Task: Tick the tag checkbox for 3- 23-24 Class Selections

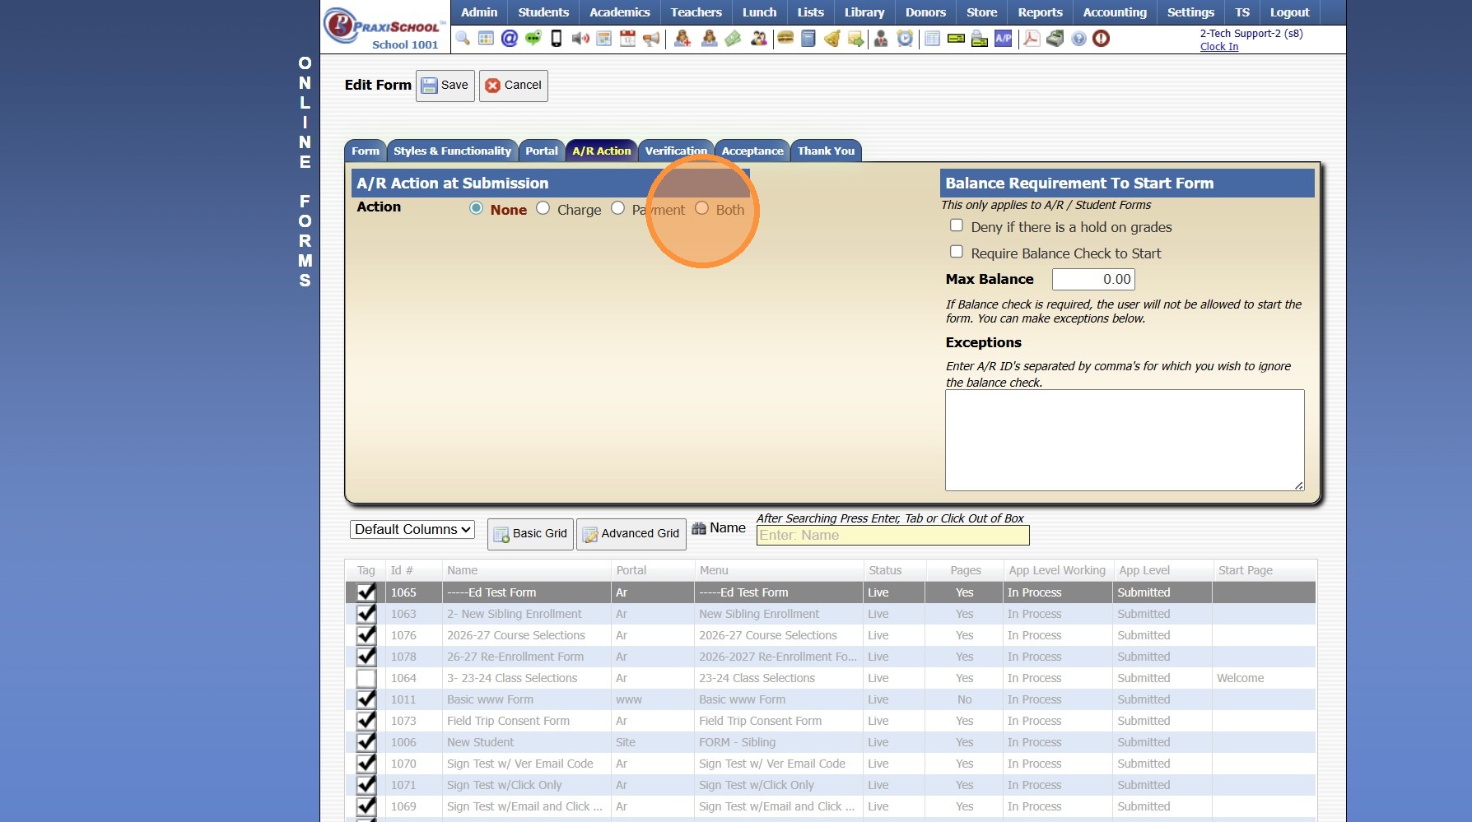Action: 366,678
